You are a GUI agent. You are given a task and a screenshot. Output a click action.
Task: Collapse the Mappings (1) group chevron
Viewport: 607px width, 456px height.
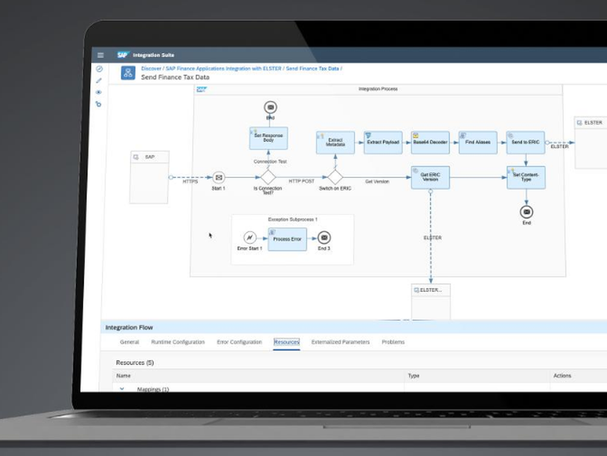(122, 389)
